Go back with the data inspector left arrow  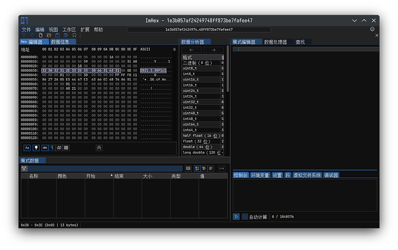tap(192, 50)
